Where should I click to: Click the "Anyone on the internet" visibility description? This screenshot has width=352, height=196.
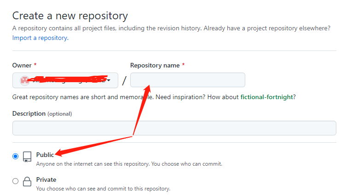[129, 164]
